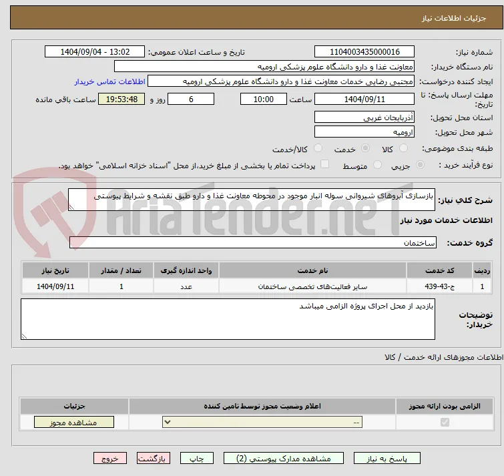This screenshot has height=476, width=504.
Task: Click the announcement date field 1404/09/04 - 13:02
Action: (95, 52)
